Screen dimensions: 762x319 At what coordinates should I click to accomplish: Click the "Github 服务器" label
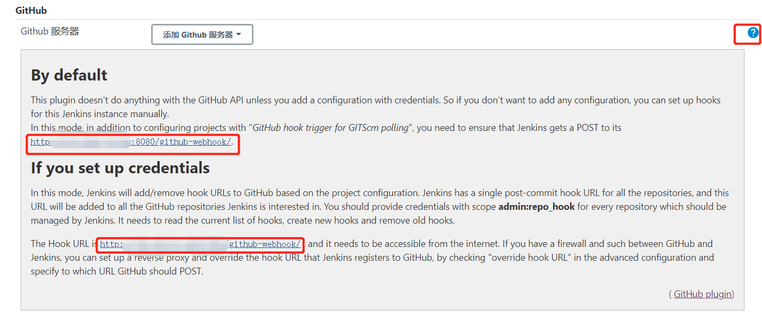tap(50, 32)
